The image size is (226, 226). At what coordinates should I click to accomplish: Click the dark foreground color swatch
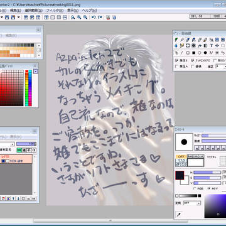pyautogui.click(x=180, y=175)
